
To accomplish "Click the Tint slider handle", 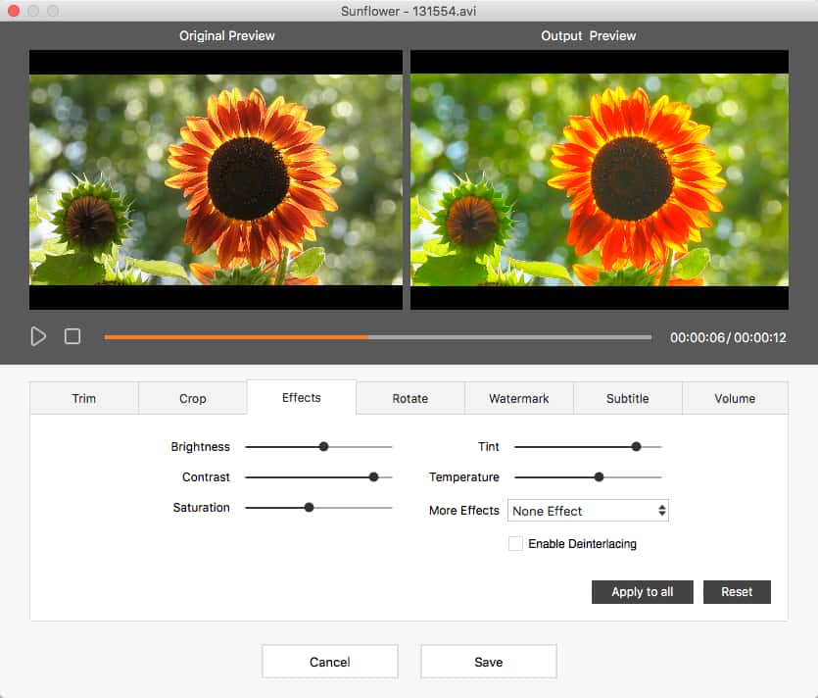I will [x=635, y=446].
